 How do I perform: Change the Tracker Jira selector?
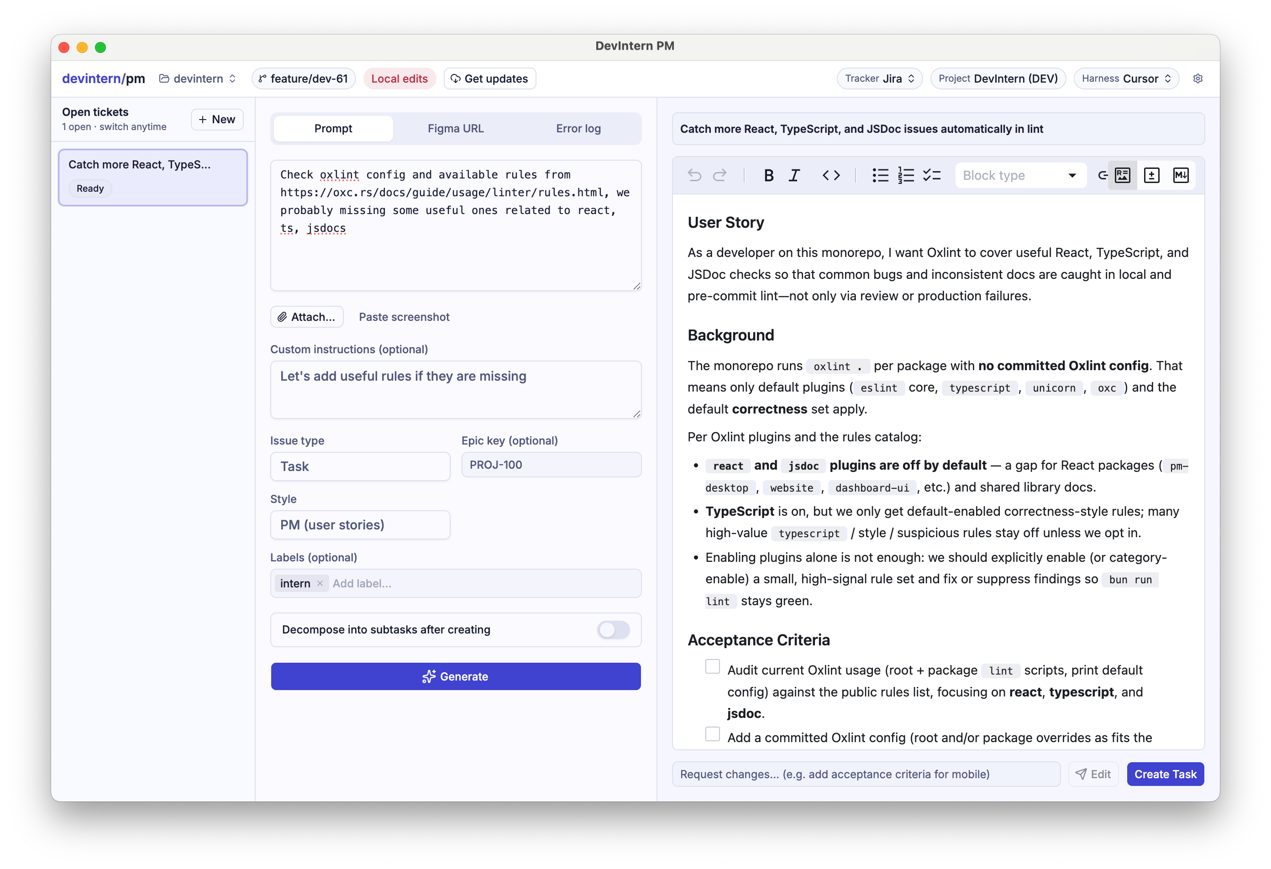click(x=879, y=79)
